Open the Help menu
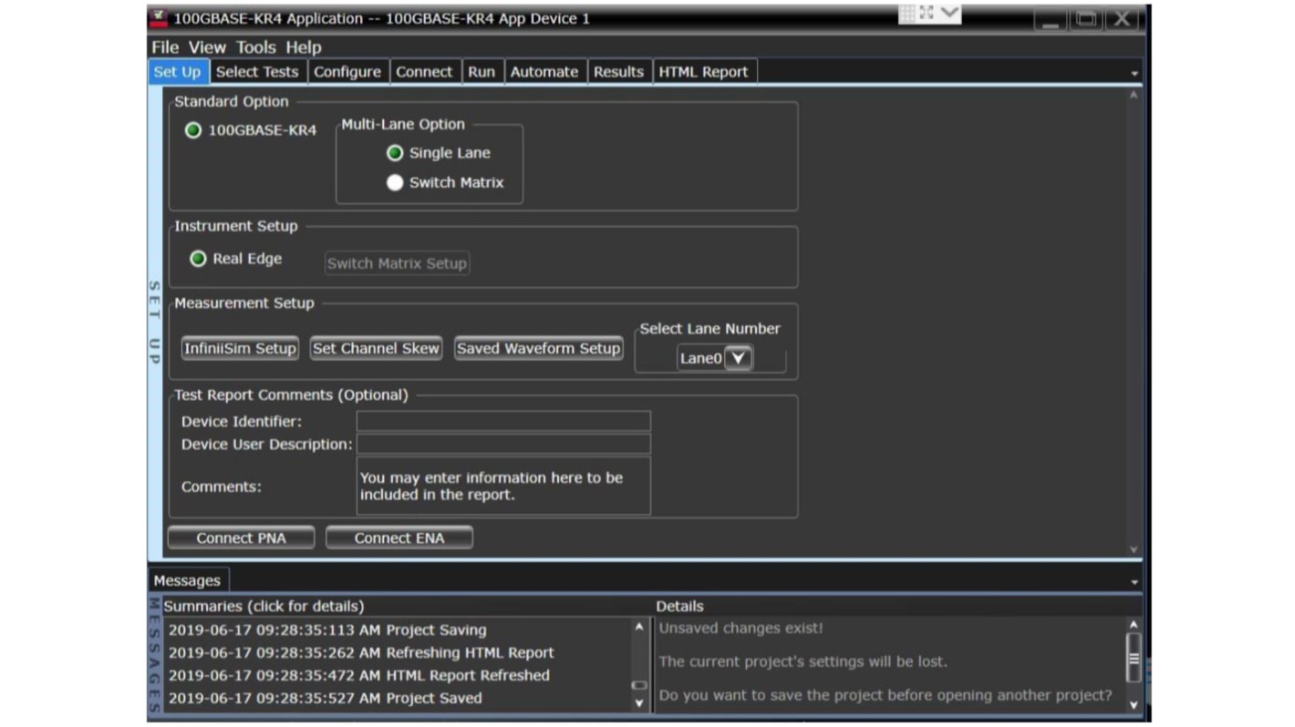Screen dimensions: 1295x727 [304, 47]
